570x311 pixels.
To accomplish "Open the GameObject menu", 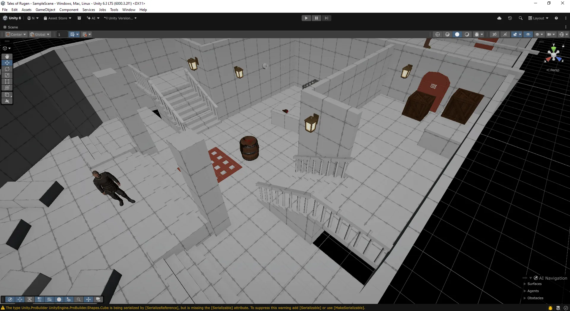I will [x=45, y=10].
